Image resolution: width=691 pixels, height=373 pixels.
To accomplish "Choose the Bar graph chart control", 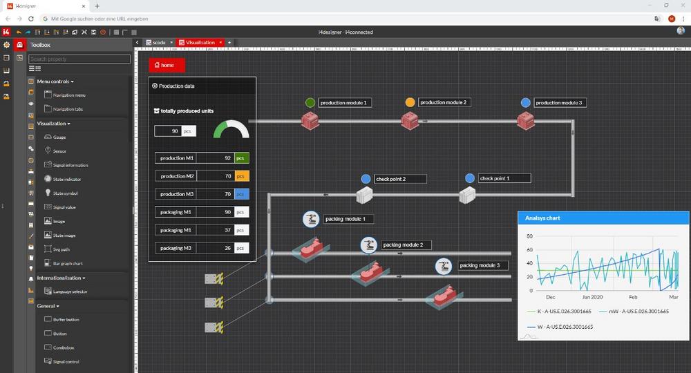I will click(48, 263).
